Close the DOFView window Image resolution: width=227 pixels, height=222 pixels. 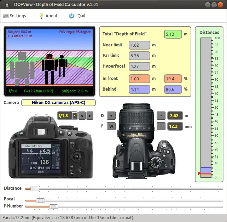click(220, 5)
